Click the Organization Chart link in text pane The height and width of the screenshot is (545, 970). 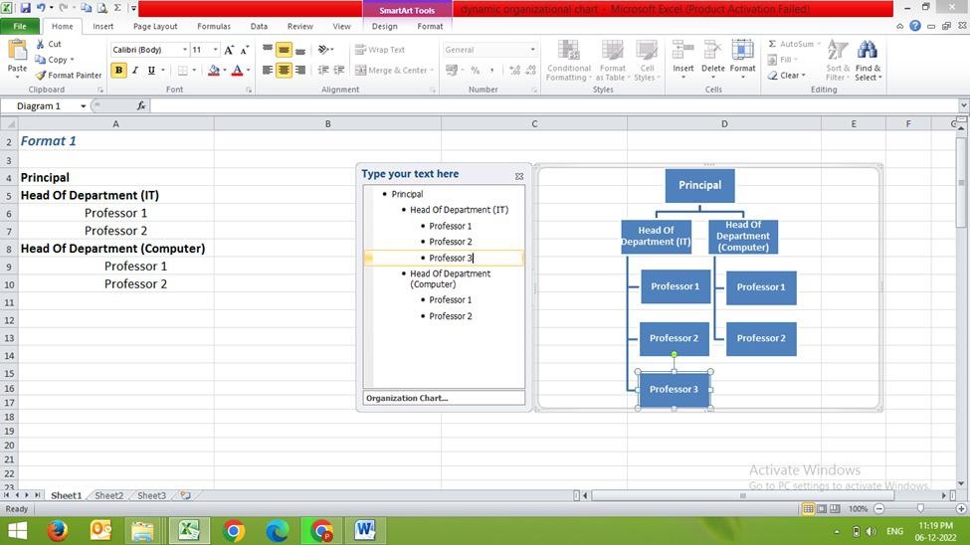407,398
